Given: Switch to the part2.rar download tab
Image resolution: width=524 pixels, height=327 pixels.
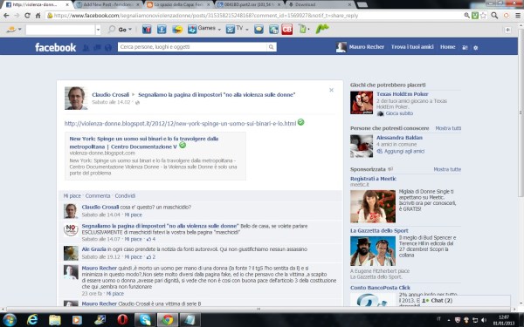Looking at the screenshot, I should (250, 4).
